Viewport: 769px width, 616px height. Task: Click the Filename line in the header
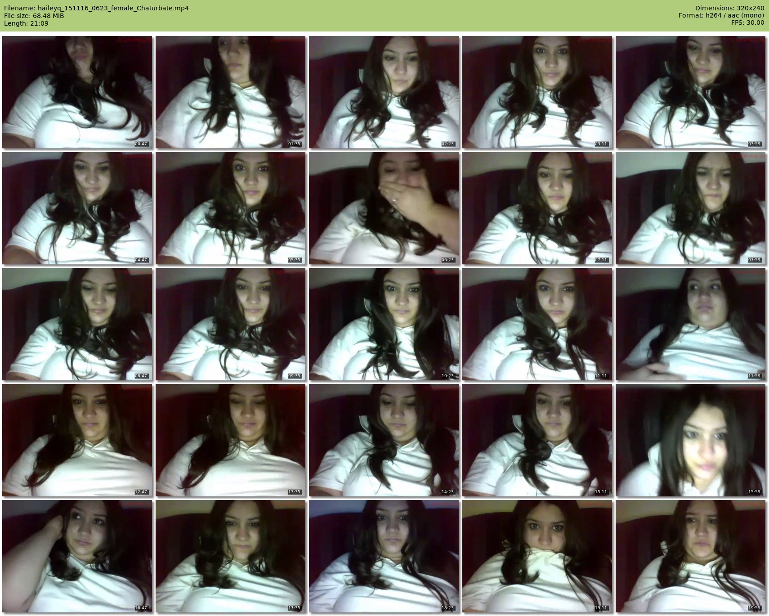96,8
